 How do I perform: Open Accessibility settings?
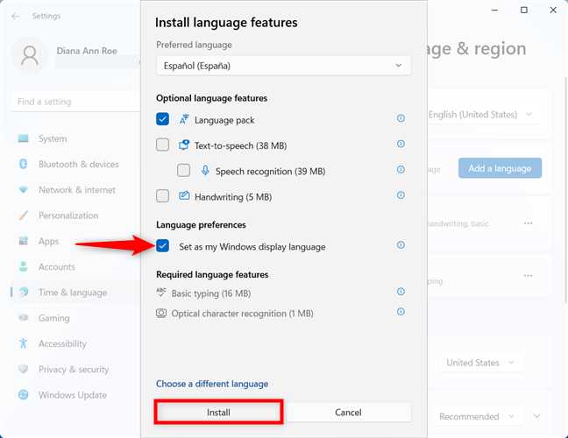pos(76,344)
